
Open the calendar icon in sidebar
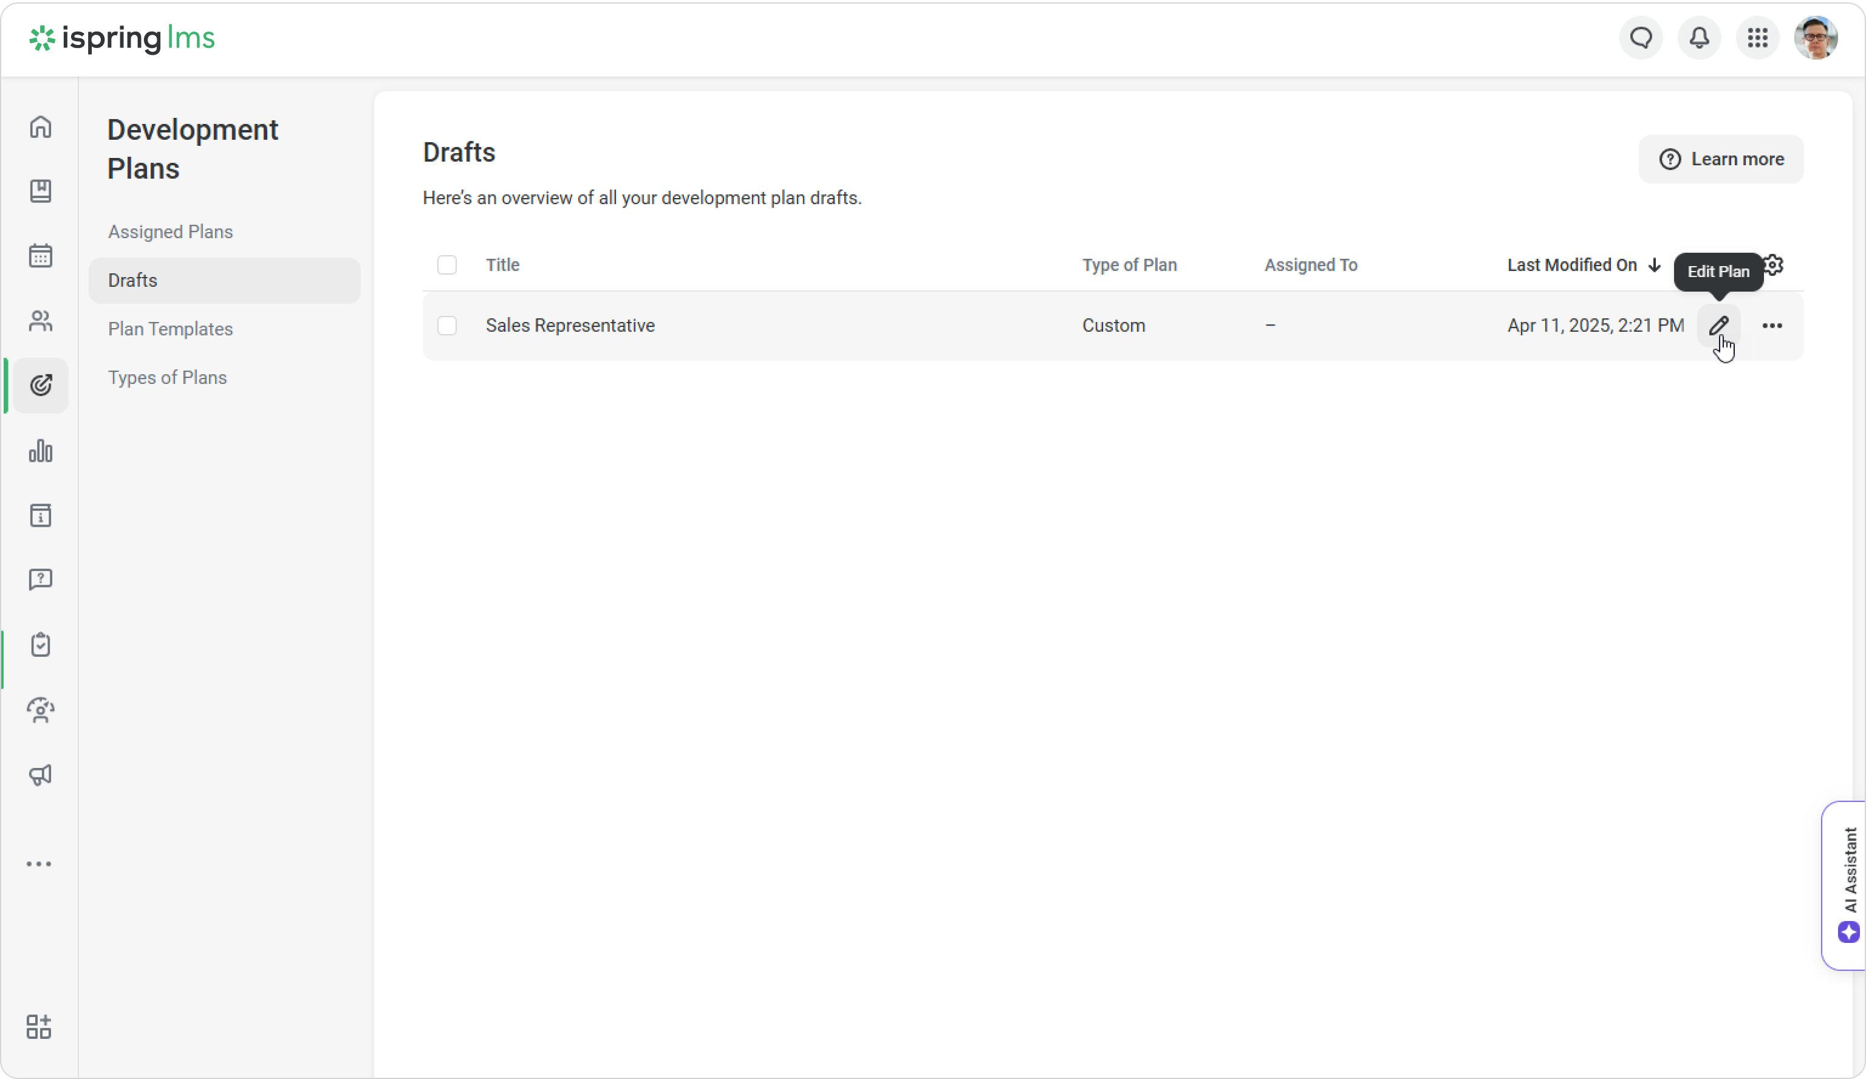coord(41,256)
